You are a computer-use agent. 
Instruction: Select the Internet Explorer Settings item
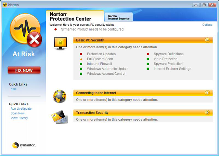coord(172,69)
